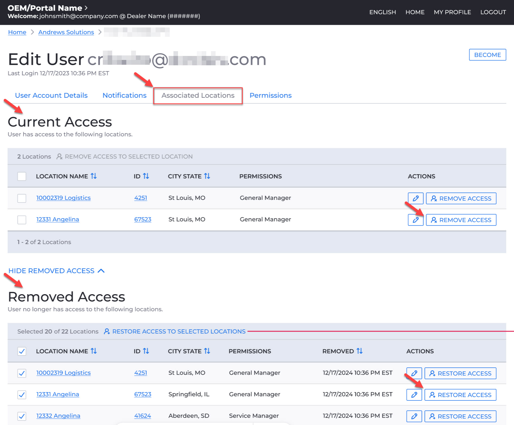Viewport: 514px width, 425px height.
Task: Sort Current Access table by ID arrows
Action: point(146,176)
